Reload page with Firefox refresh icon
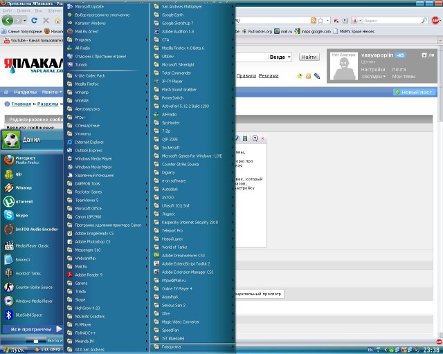This screenshot has height=354, width=443. coord(34,20)
